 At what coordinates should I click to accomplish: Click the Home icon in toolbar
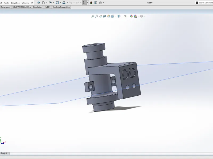point(39,3)
